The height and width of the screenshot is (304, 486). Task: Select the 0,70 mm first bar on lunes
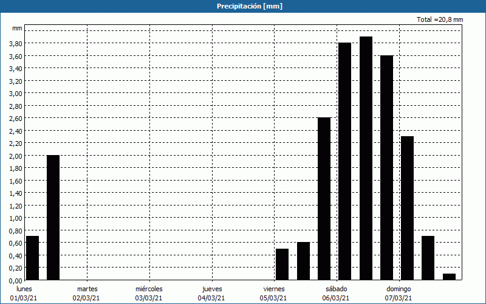click(33, 258)
